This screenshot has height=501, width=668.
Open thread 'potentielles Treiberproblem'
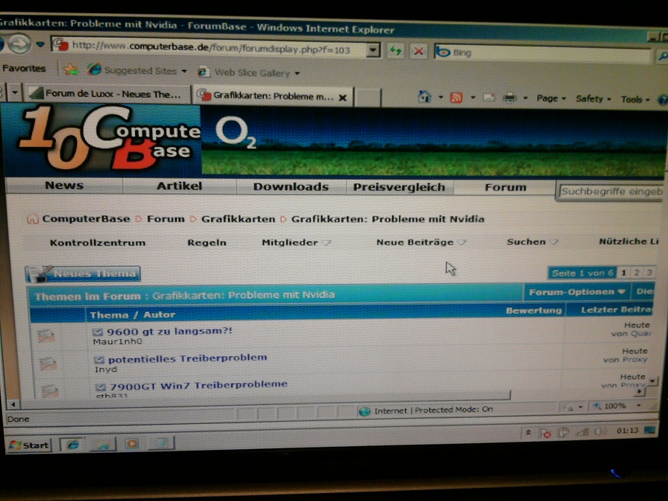click(187, 358)
